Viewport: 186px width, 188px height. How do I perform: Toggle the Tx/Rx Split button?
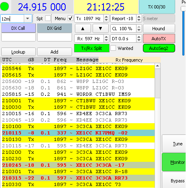(x=92, y=48)
